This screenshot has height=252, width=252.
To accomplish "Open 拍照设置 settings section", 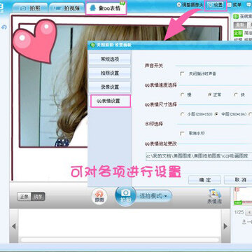I will [109, 73].
